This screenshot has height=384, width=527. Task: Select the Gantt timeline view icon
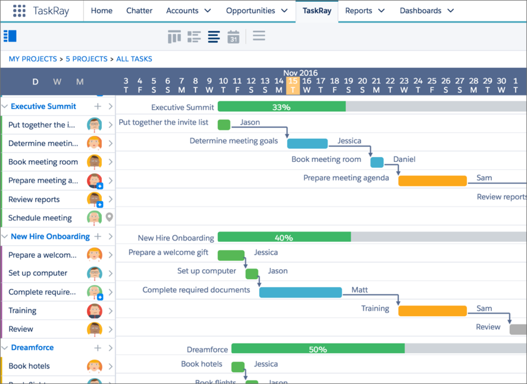tap(214, 37)
